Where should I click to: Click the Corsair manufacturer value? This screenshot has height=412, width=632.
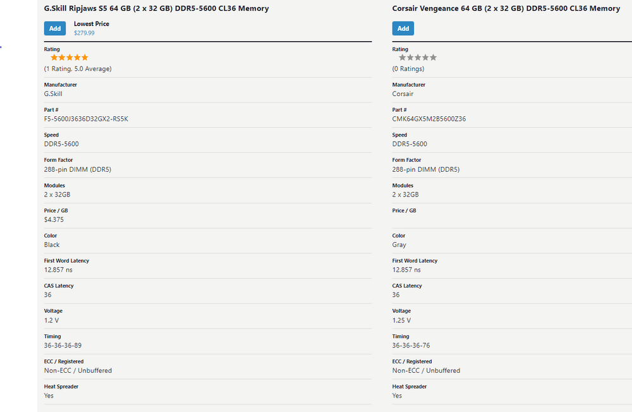pos(403,94)
